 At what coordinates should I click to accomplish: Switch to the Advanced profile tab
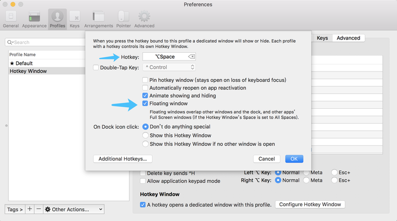pos(348,38)
